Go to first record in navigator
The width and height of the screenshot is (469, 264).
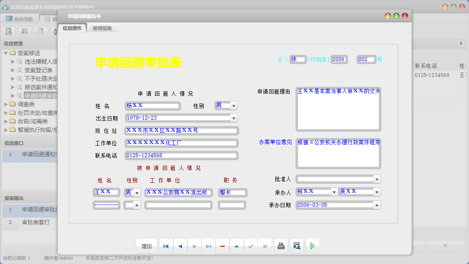coord(166,246)
